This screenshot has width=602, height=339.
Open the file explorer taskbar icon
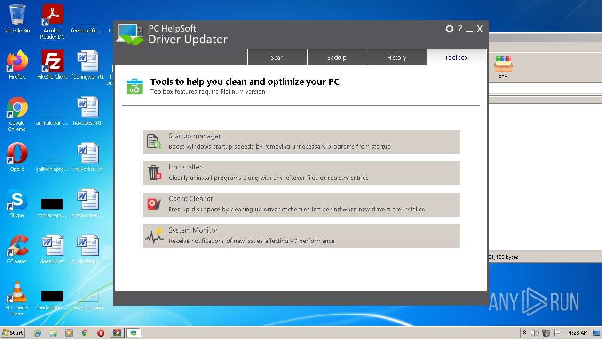pos(53,333)
